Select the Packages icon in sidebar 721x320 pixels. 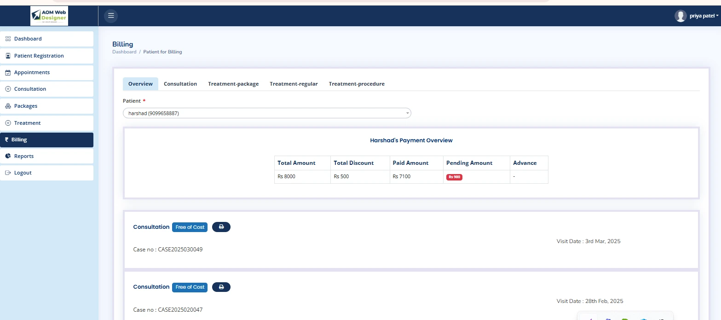pyautogui.click(x=8, y=106)
